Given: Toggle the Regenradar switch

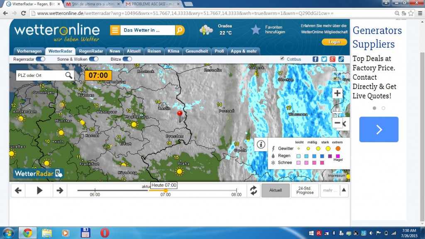Looking at the screenshot, I should pos(40,59).
